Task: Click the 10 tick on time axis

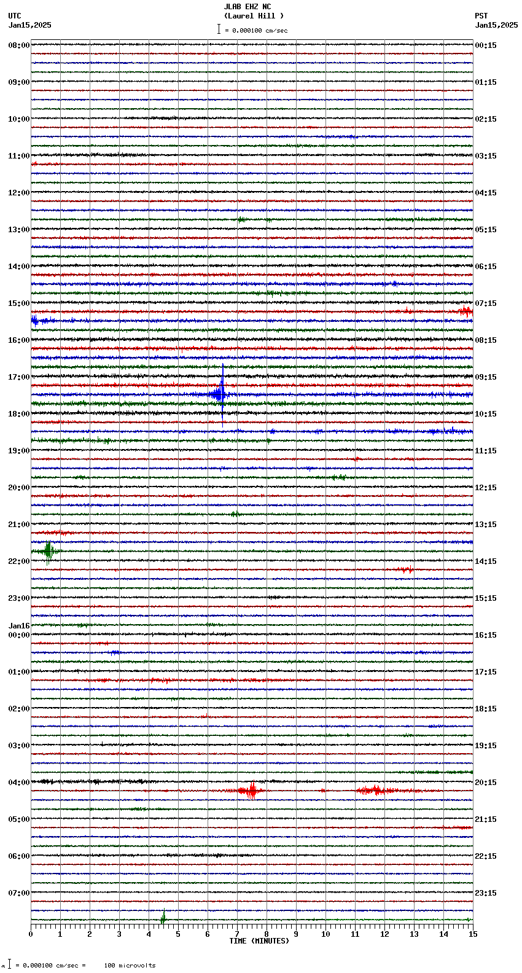Action: [x=325, y=934]
